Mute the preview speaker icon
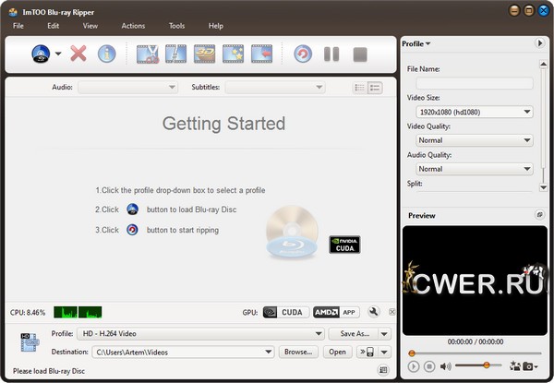The height and width of the screenshot is (383, 554). pyautogui.click(x=446, y=366)
